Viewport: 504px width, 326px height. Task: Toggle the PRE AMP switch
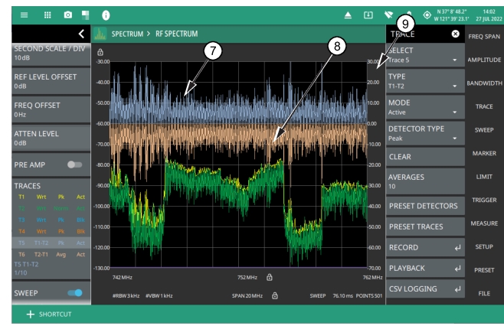point(75,165)
